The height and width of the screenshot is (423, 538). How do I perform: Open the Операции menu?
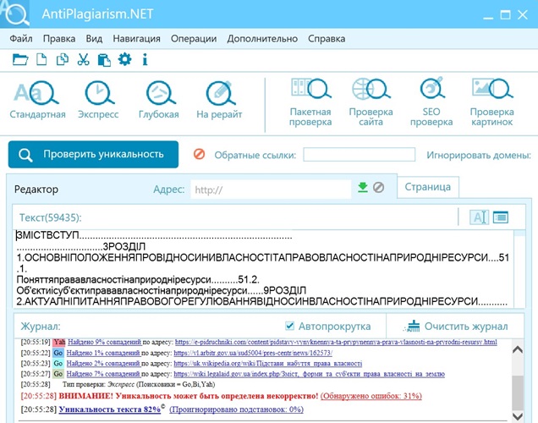pos(194,38)
